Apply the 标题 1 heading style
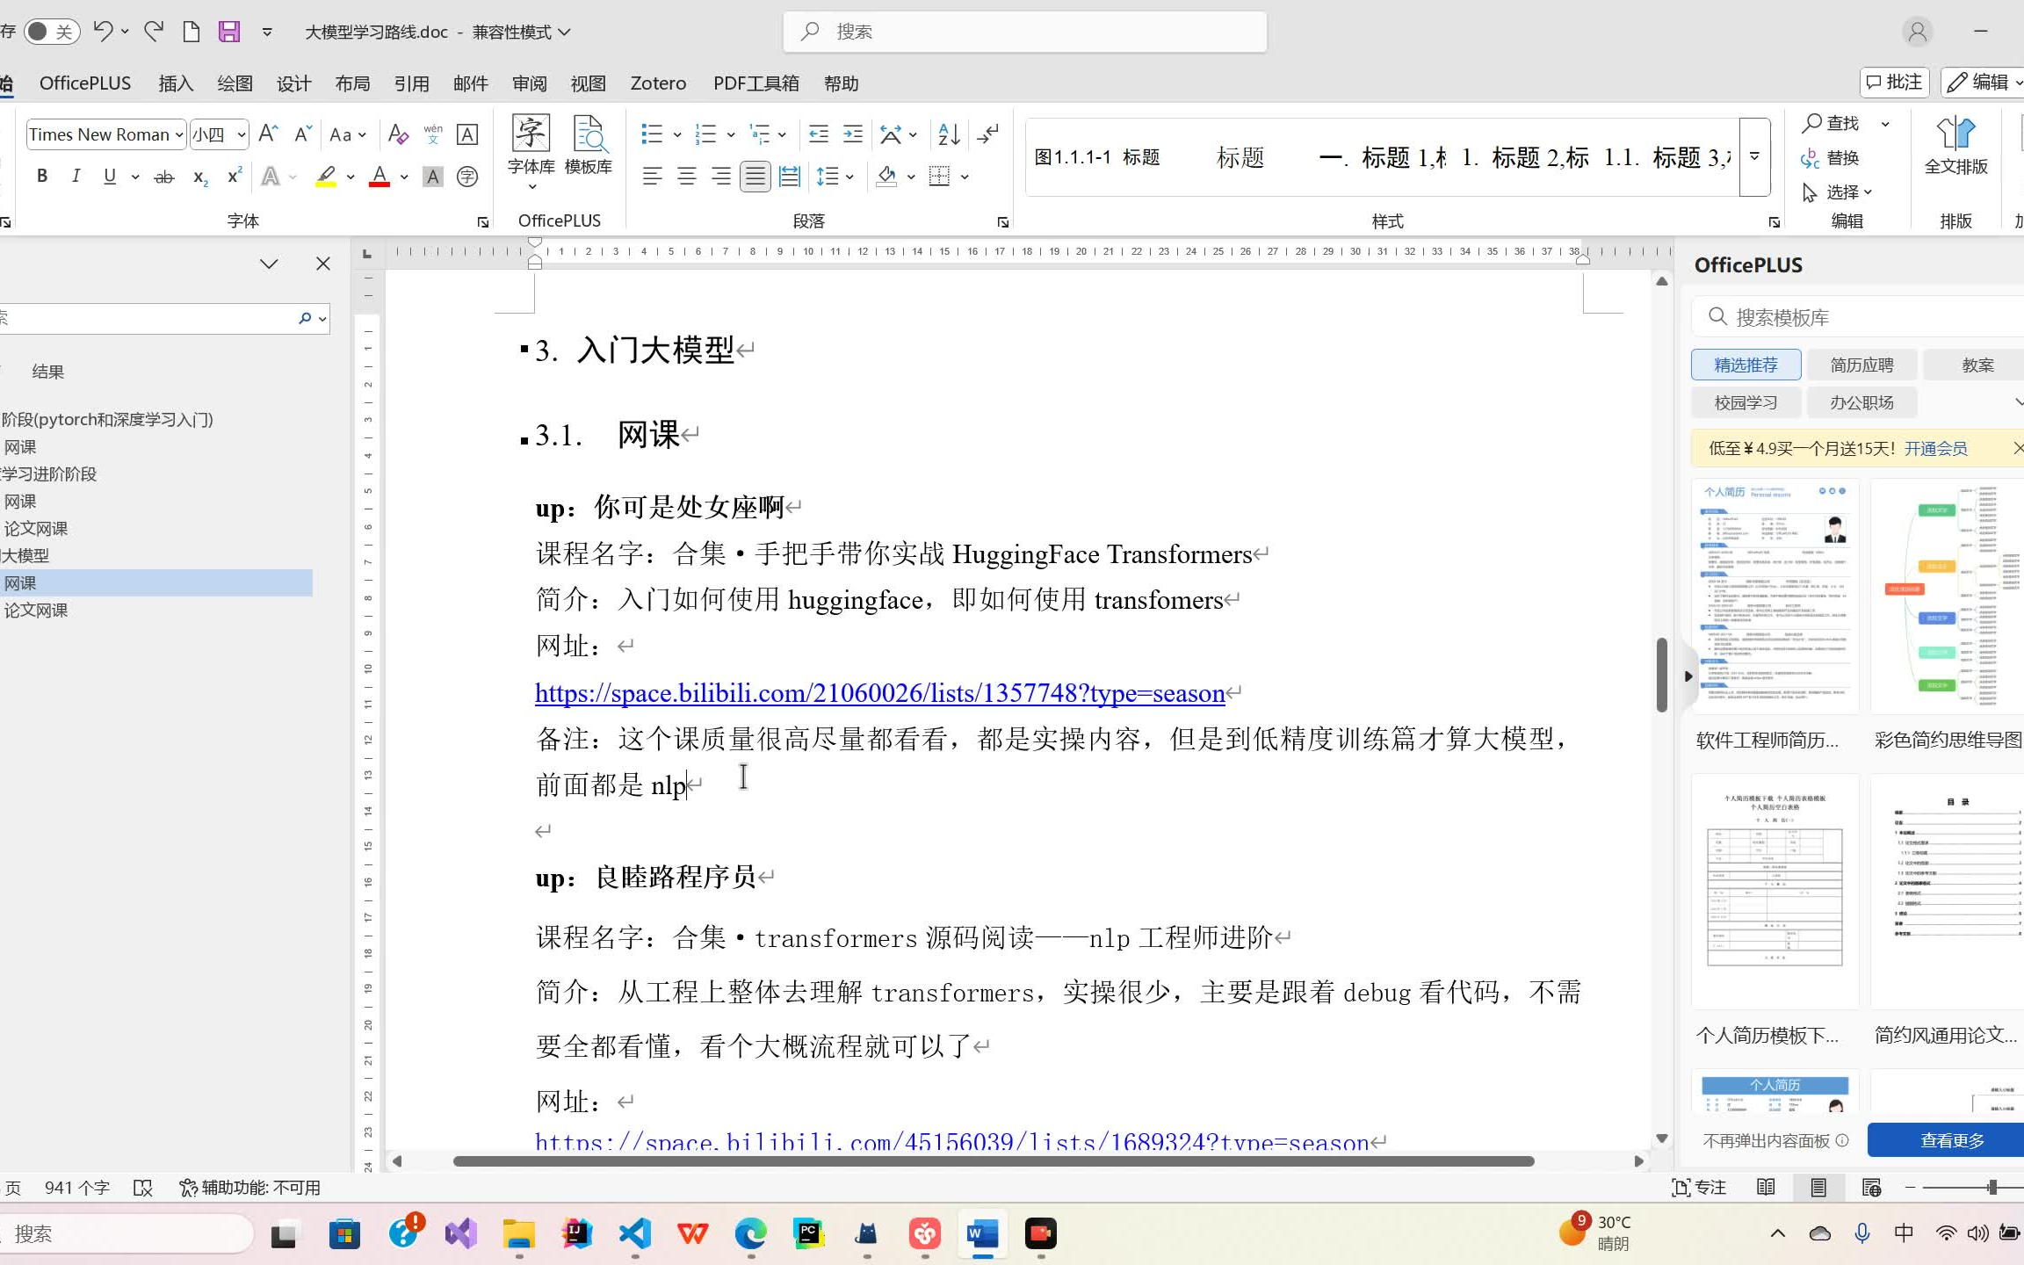Image resolution: width=2024 pixels, height=1265 pixels. [1384, 157]
